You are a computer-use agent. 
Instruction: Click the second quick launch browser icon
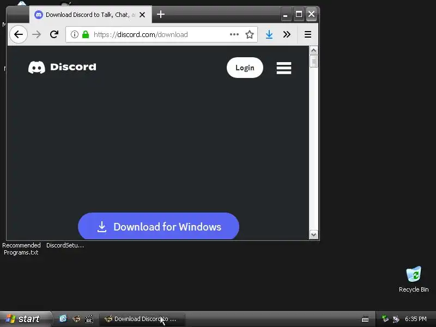click(x=76, y=319)
